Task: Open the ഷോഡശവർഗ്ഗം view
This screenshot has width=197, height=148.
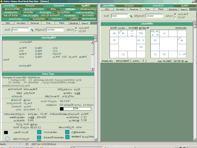Action: [x=85, y=12]
